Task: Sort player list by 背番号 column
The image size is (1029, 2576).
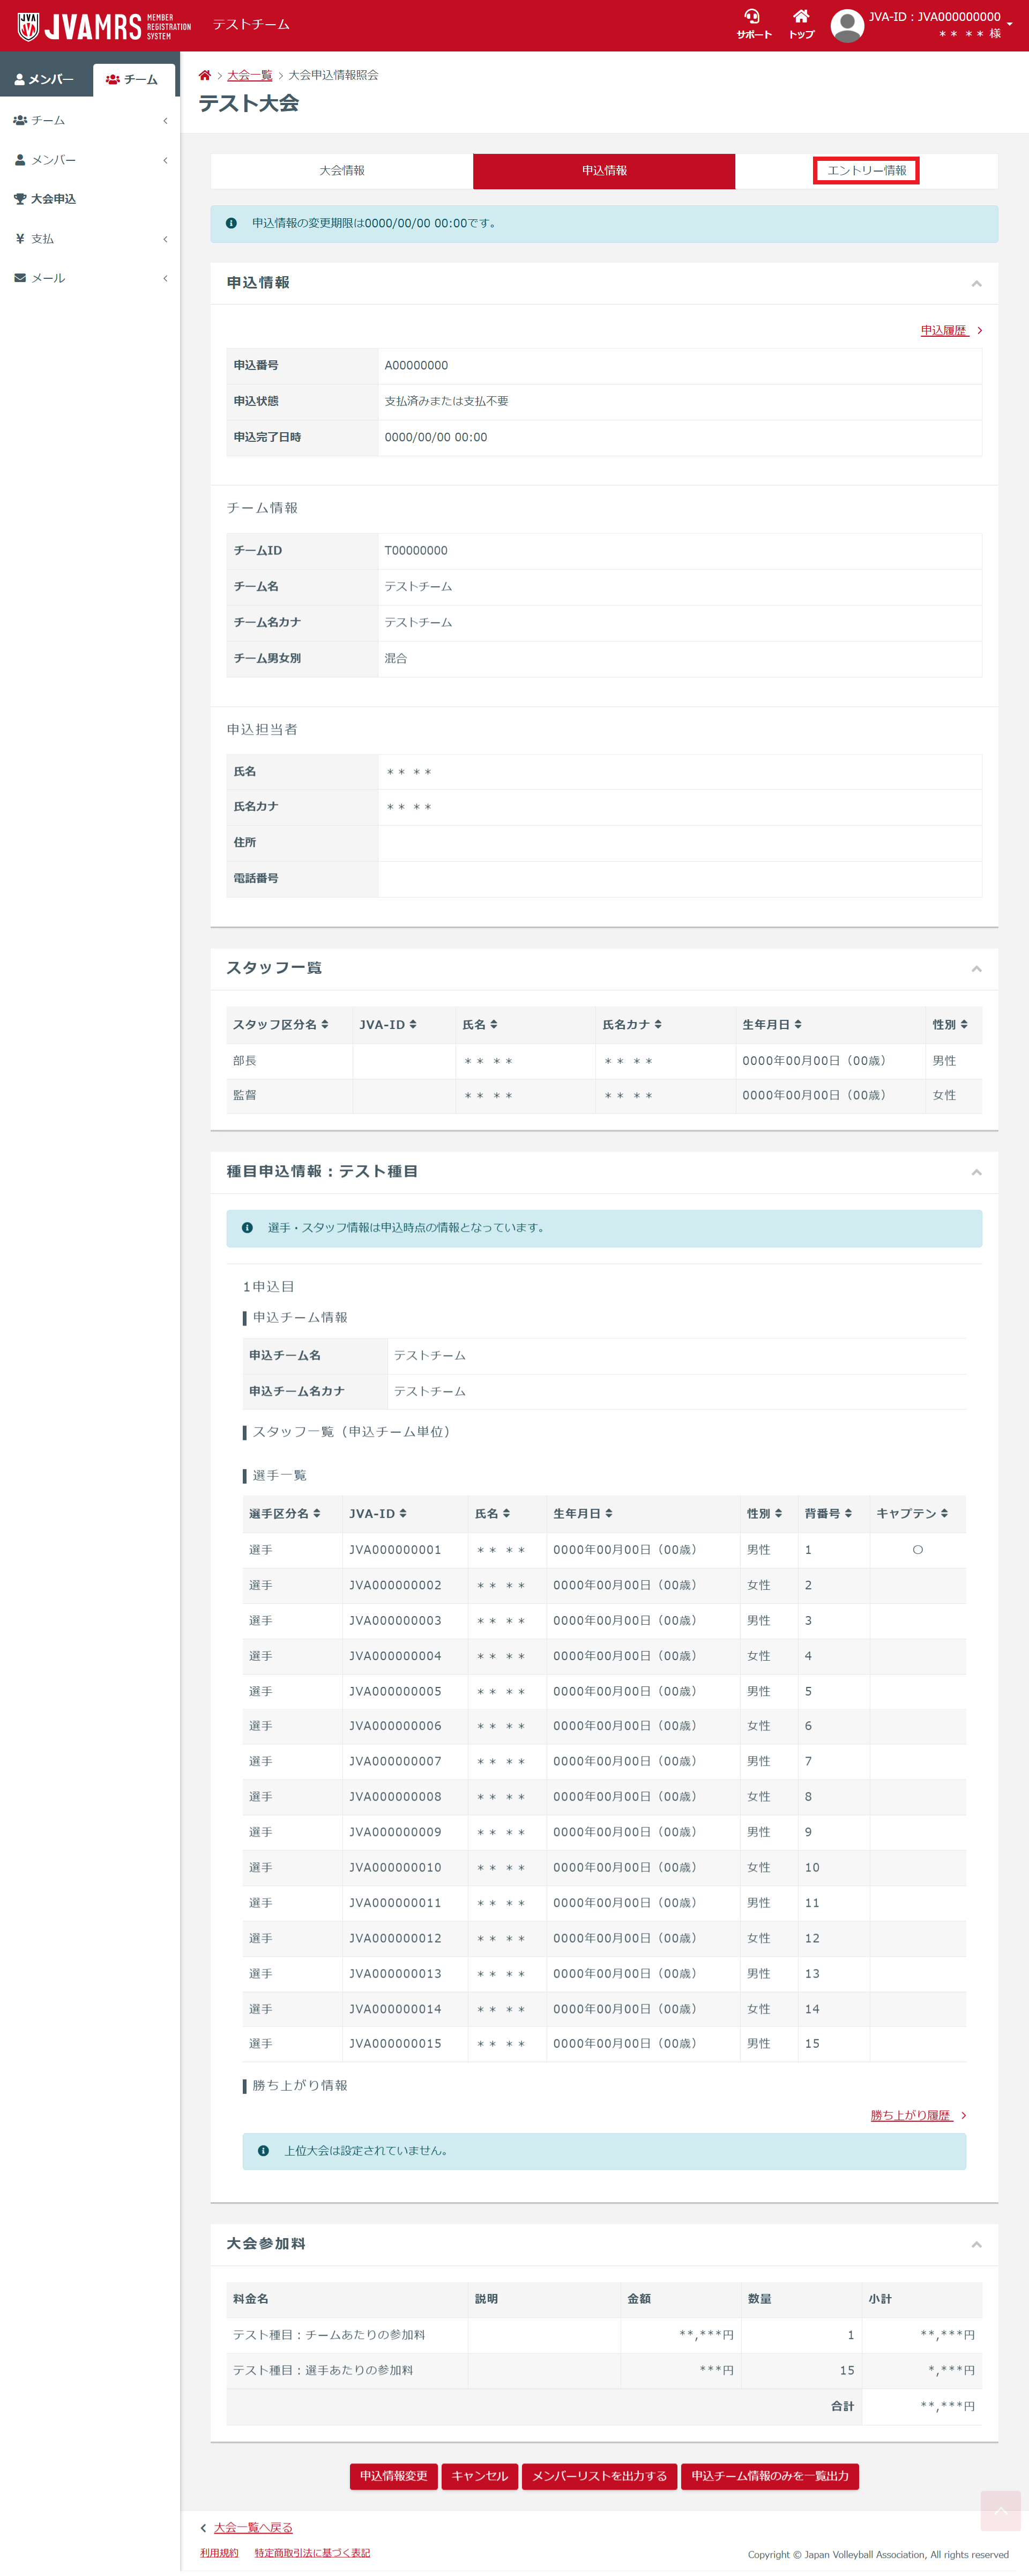Action: tap(828, 1514)
